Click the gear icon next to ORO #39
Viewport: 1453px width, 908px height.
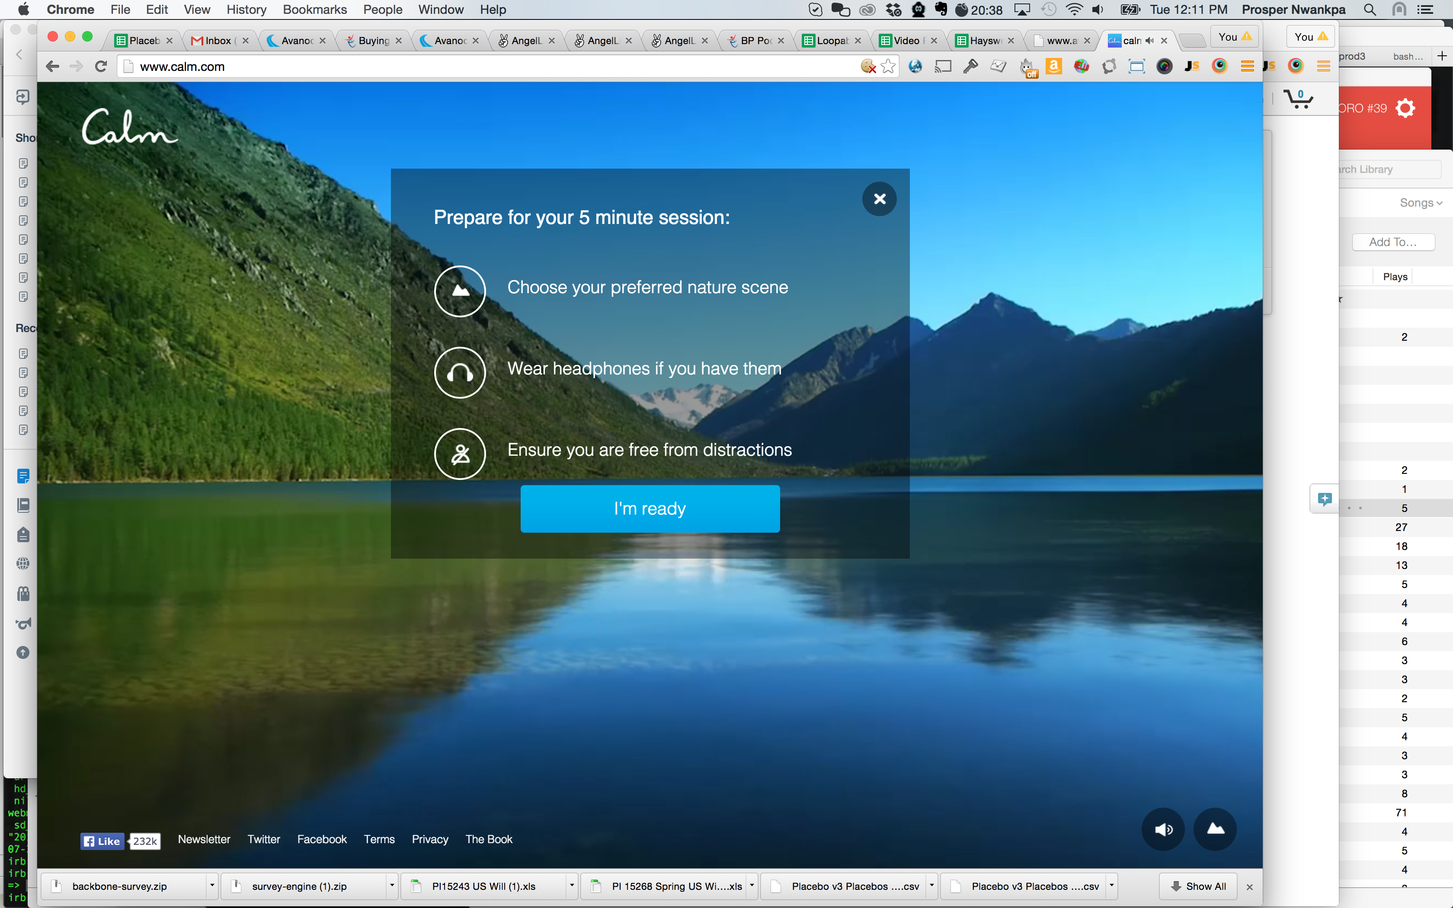point(1405,108)
